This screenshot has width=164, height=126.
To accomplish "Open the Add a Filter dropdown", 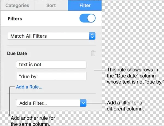I will tap(51, 103).
